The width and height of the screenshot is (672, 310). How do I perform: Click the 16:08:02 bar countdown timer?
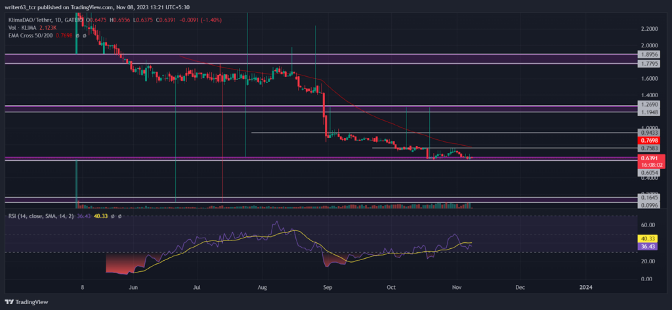coord(650,164)
